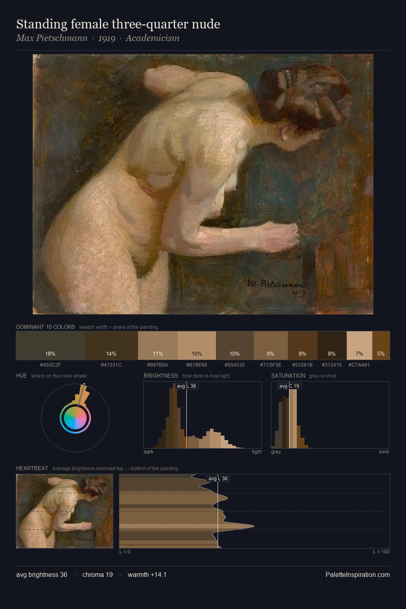Select the title 'Standing female three-quarter nude'
The width and height of the screenshot is (406, 609).
(x=118, y=24)
